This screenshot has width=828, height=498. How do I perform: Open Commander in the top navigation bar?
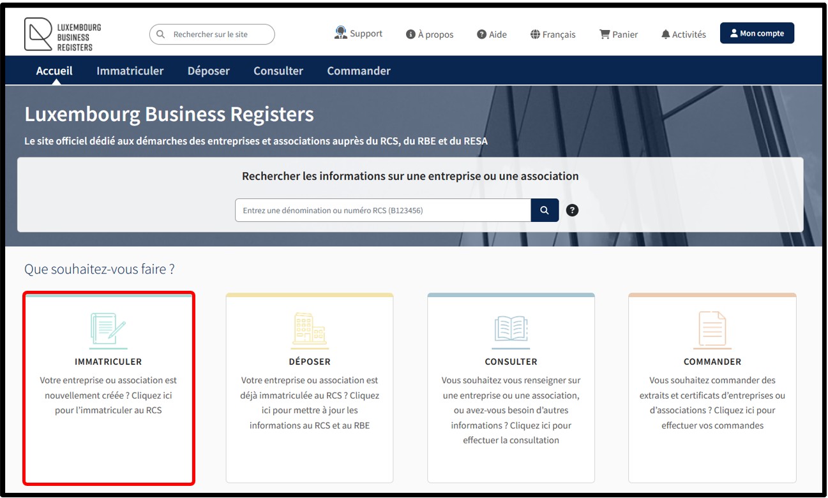point(359,71)
